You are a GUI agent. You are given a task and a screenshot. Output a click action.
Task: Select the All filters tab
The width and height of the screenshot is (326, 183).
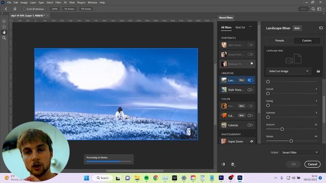pos(226,27)
